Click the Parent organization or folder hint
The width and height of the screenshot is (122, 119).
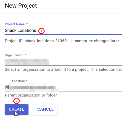(31, 95)
